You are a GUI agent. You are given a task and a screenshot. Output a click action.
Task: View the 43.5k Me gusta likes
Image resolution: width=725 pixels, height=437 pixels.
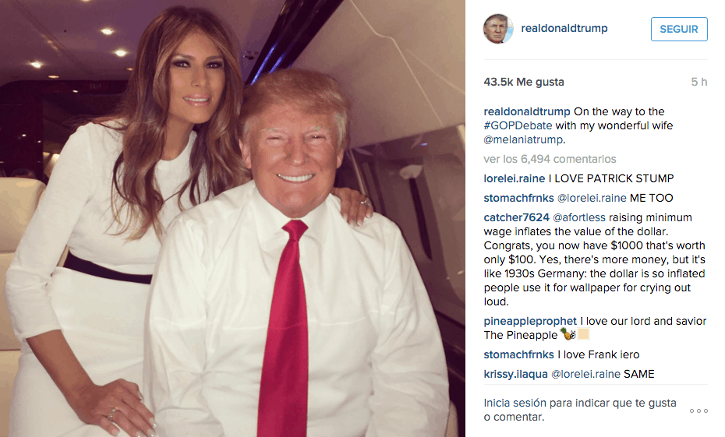pyautogui.click(x=524, y=83)
